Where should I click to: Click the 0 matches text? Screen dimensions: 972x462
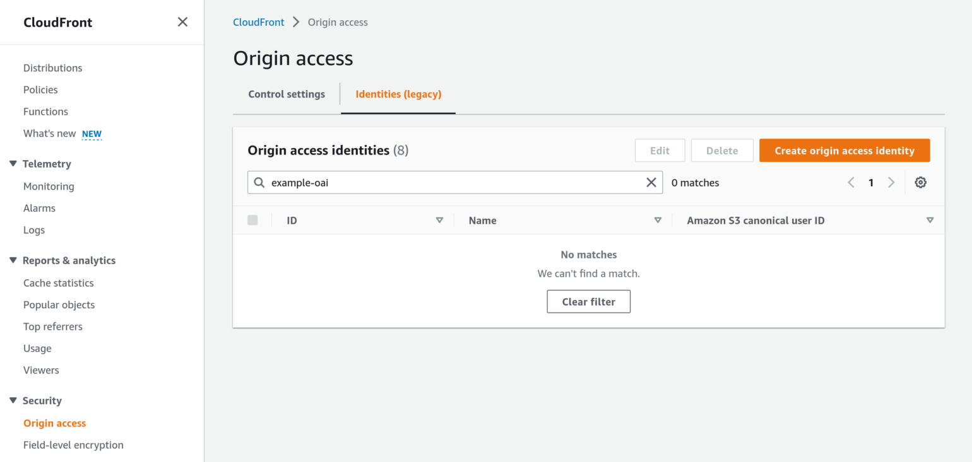coord(696,183)
